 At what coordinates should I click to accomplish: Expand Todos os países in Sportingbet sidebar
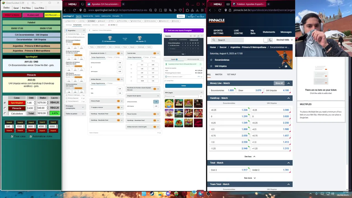(83, 114)
